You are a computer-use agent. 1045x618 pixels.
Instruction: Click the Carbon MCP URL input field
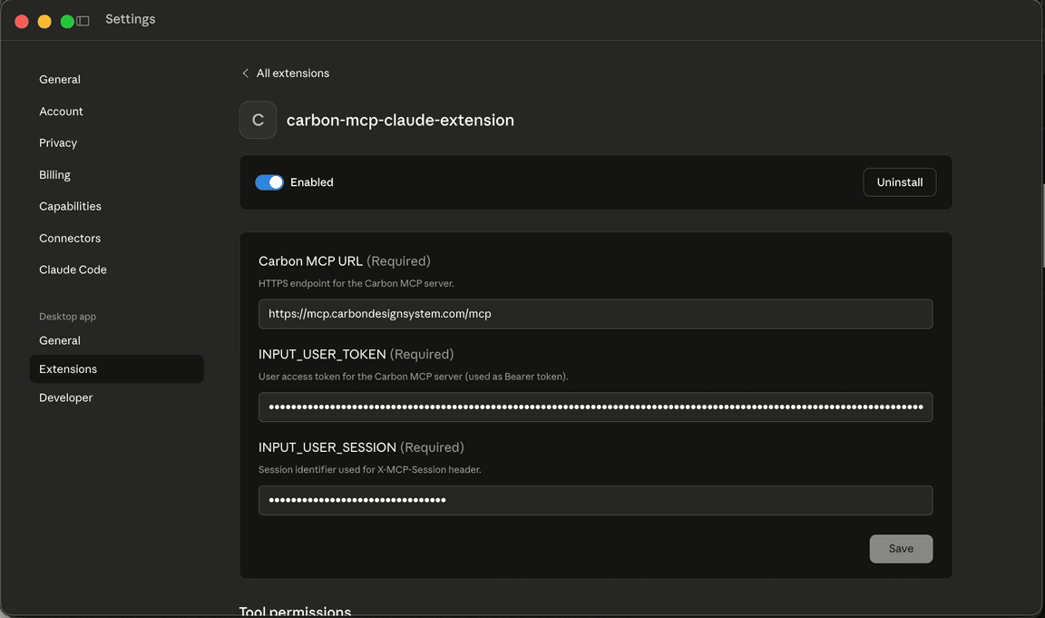pos(595,313)
